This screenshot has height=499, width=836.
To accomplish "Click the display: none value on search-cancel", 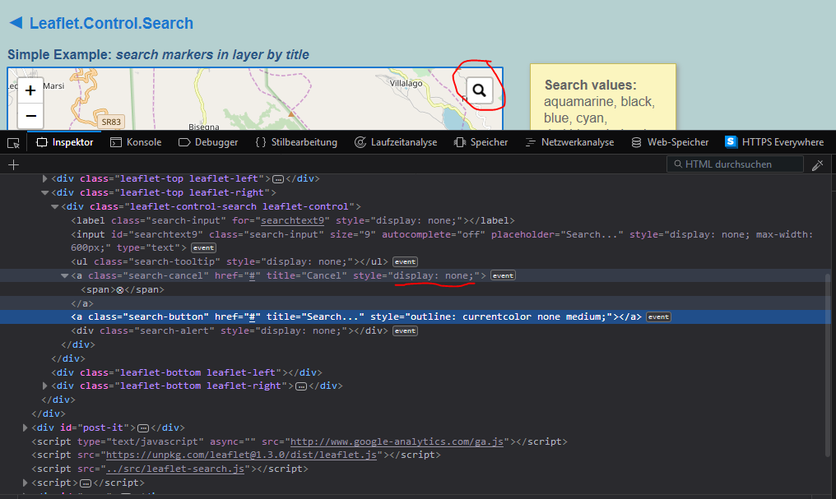I will point(434,276).
